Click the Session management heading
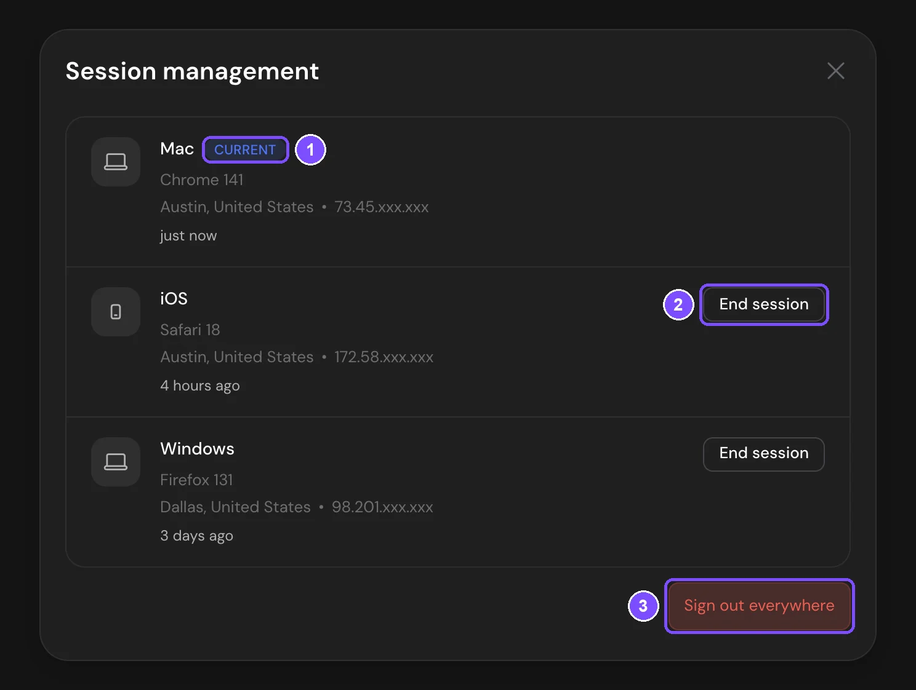The image size is (916, 690). point(192,71)
